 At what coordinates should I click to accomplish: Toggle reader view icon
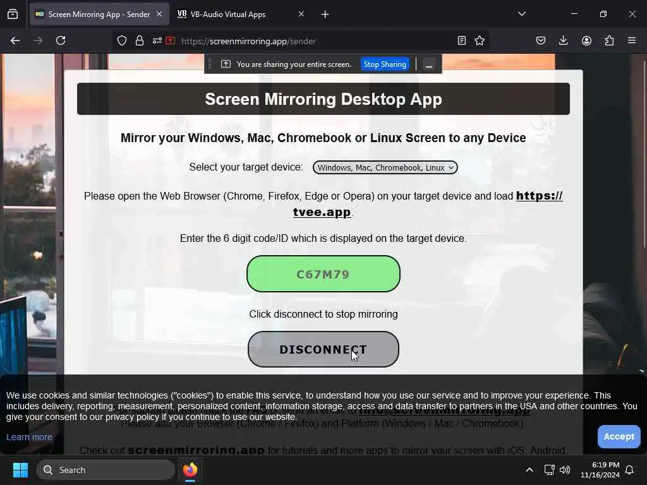[462, 41]
